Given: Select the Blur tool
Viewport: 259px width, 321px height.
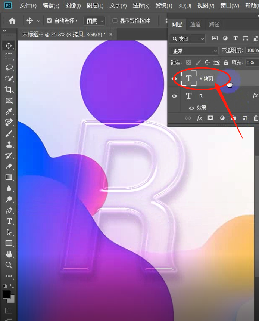Looking at the screenshot, I should [x=9, y=188].
